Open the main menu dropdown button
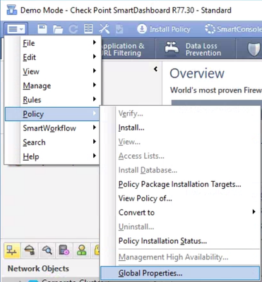Image resolution: width=262 pixels, height=282 pixels. click(16, 29)
